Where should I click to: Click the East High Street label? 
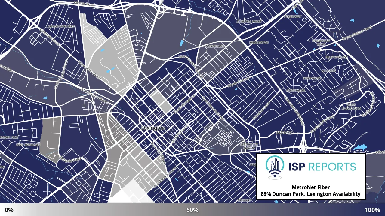coord(159,153)
